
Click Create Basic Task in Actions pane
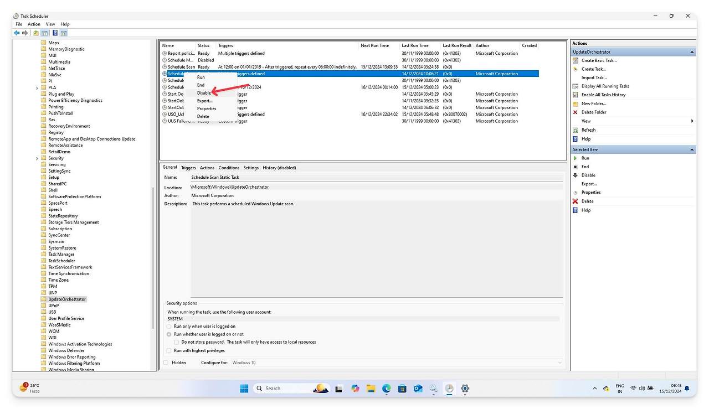(x=599, y=60)
